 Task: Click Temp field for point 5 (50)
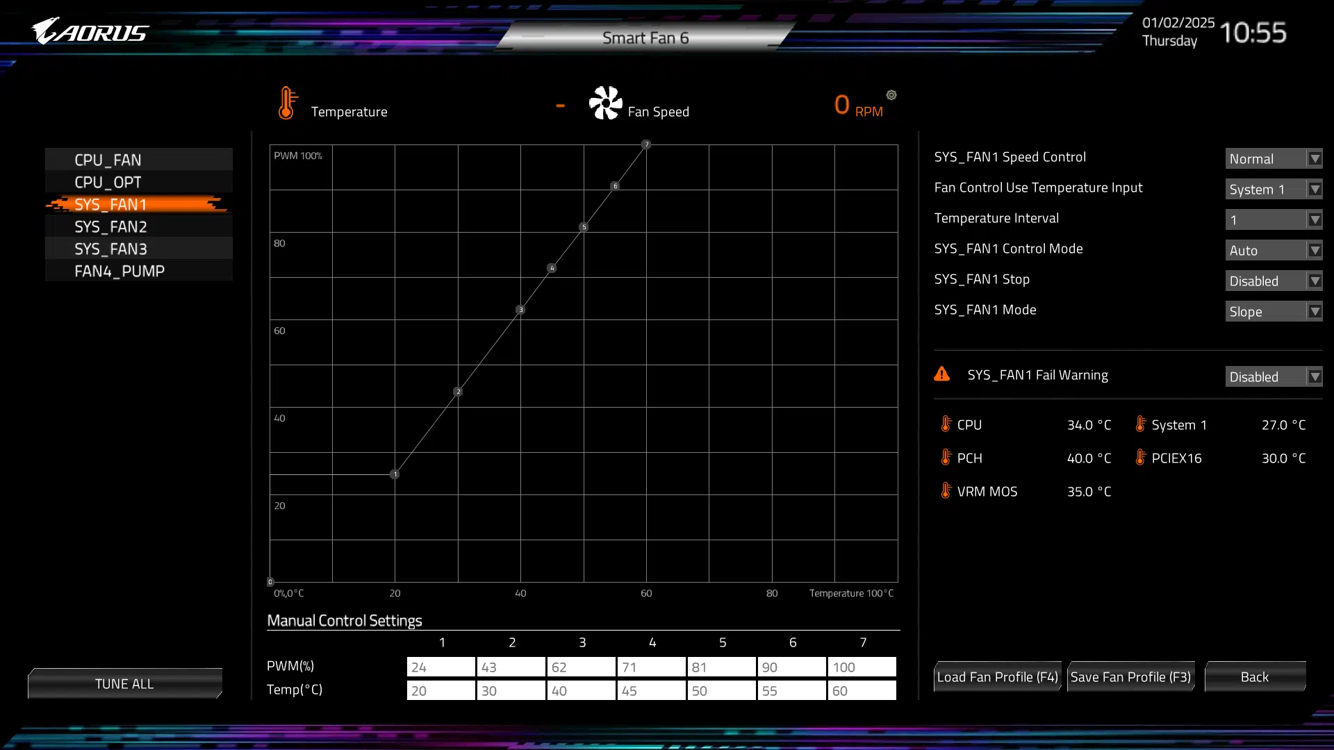[722, 690]
